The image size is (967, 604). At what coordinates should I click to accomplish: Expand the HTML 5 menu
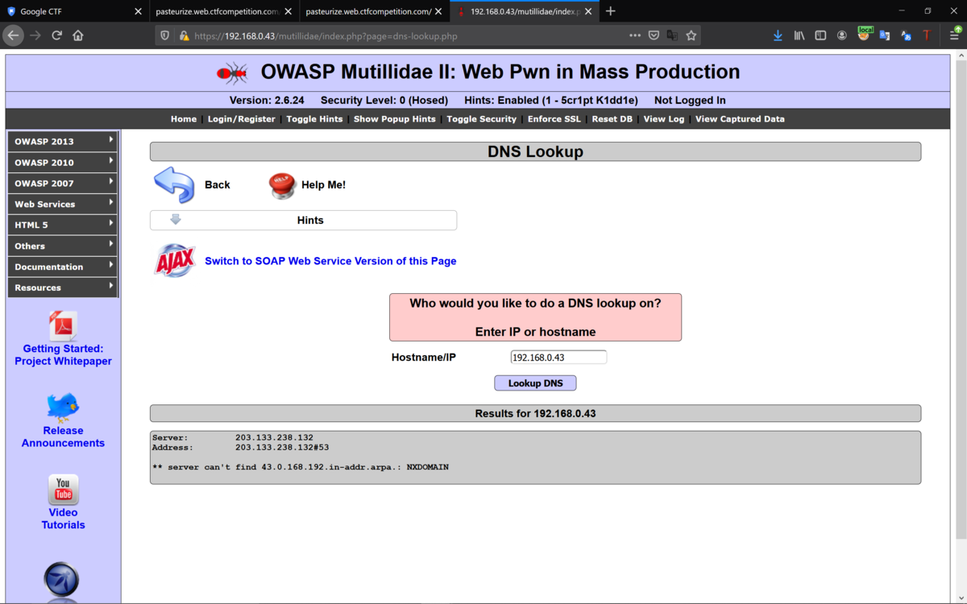63,225
